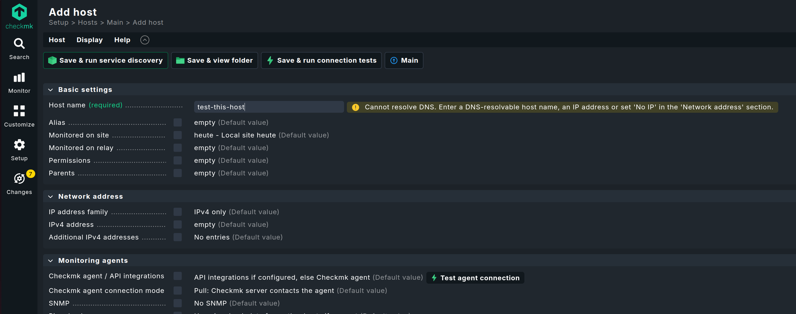
Task: Enable the Alias checkbox
Action: pyautogui.click(x=177, y=123)
